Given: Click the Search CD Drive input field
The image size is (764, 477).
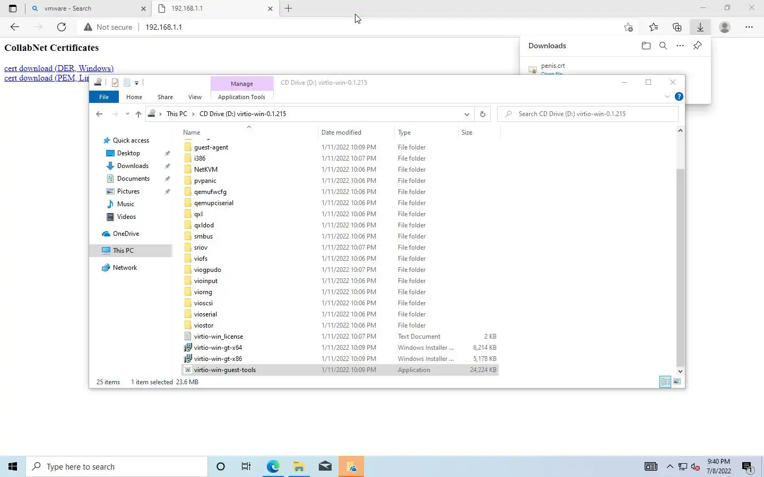Looking at the screenshot, I should point(588,114).
